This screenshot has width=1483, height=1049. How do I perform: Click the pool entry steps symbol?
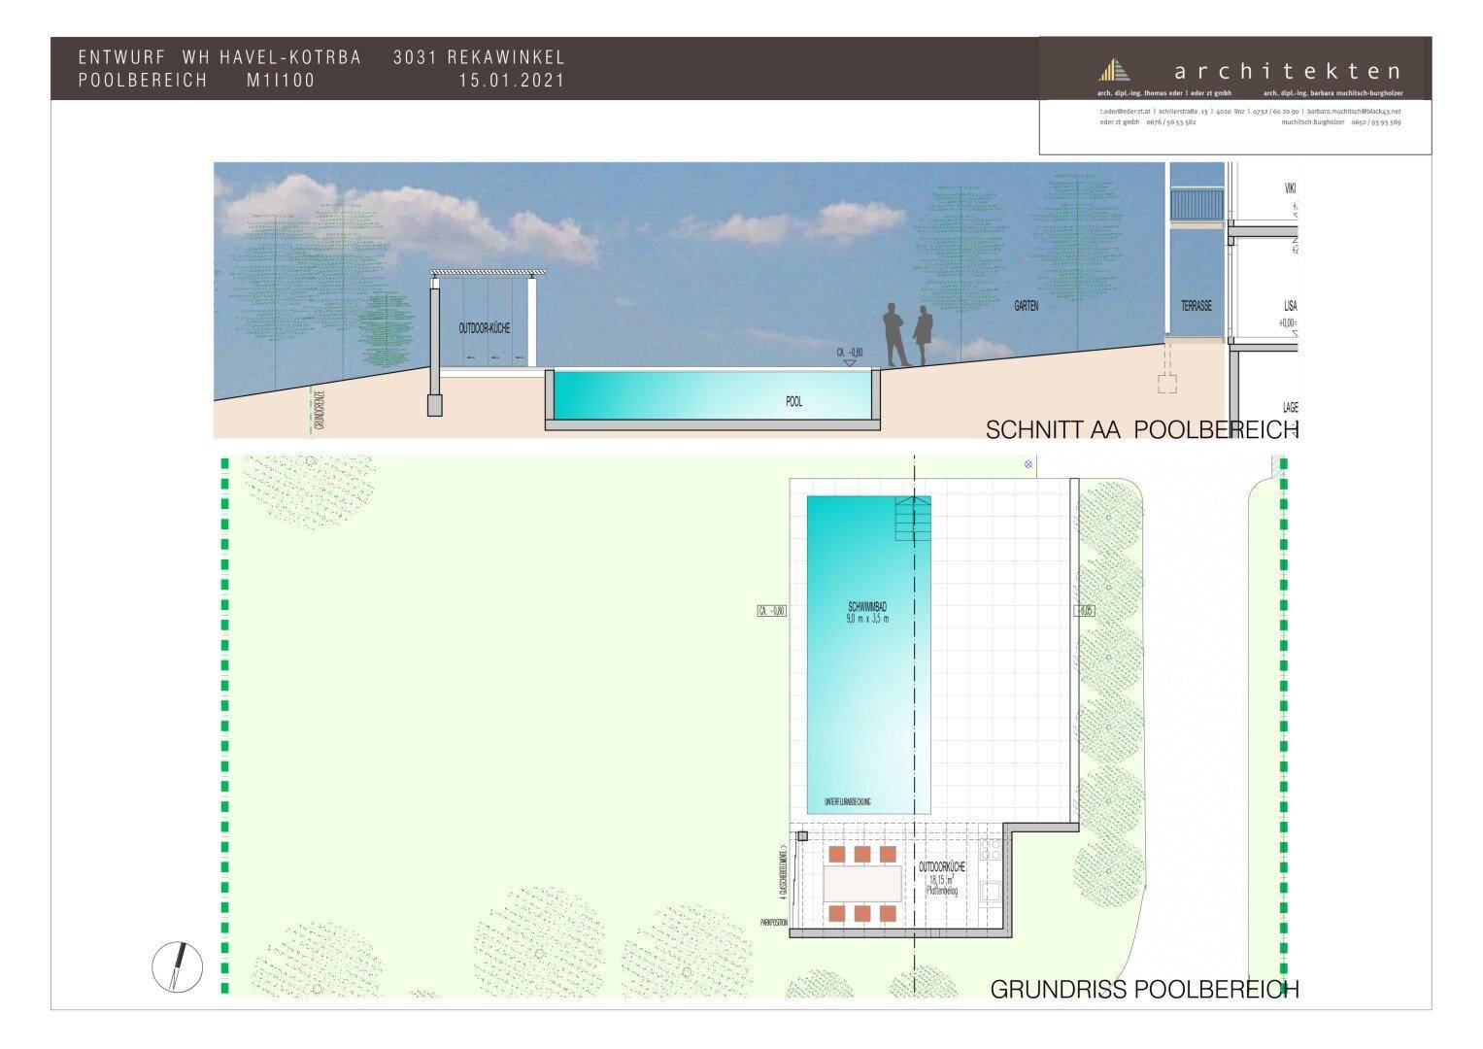pos(913,521)
